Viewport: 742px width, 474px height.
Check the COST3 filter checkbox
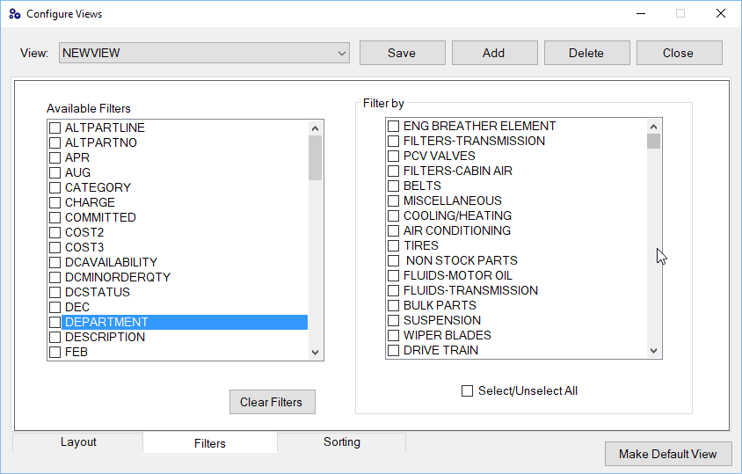click(55, 248)
